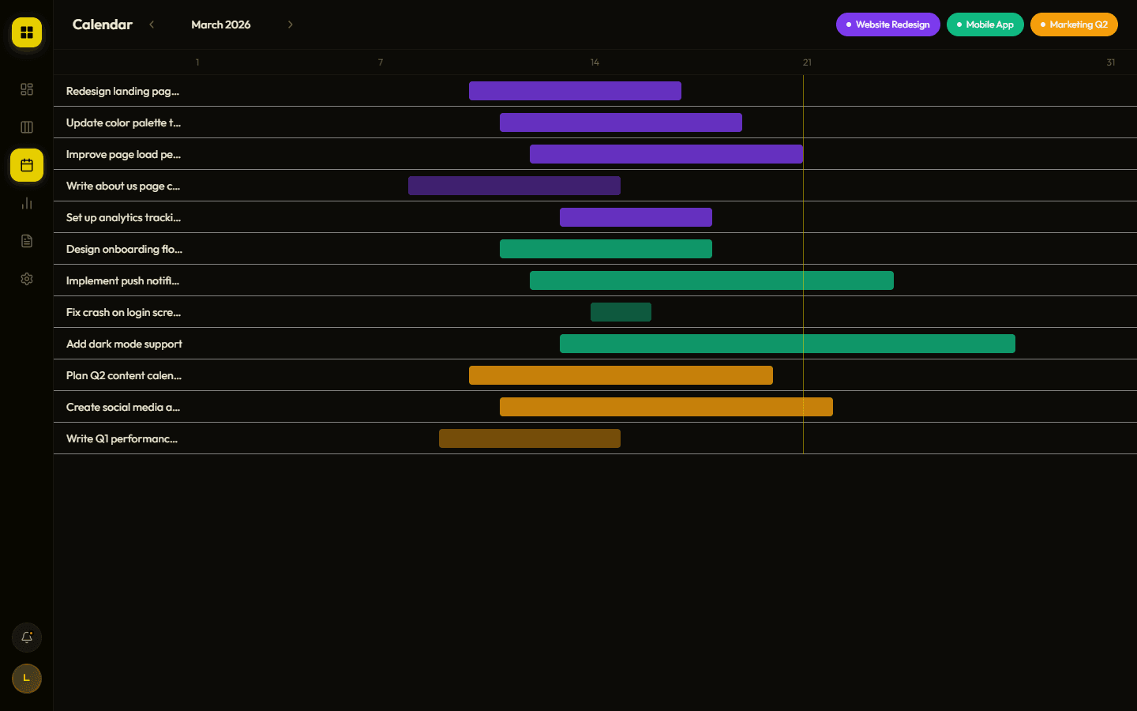This screenshot has height=711, width=1137.
Task: Select the 'Plan Q2 content calen...' row label
Action: tap(124, 375)
